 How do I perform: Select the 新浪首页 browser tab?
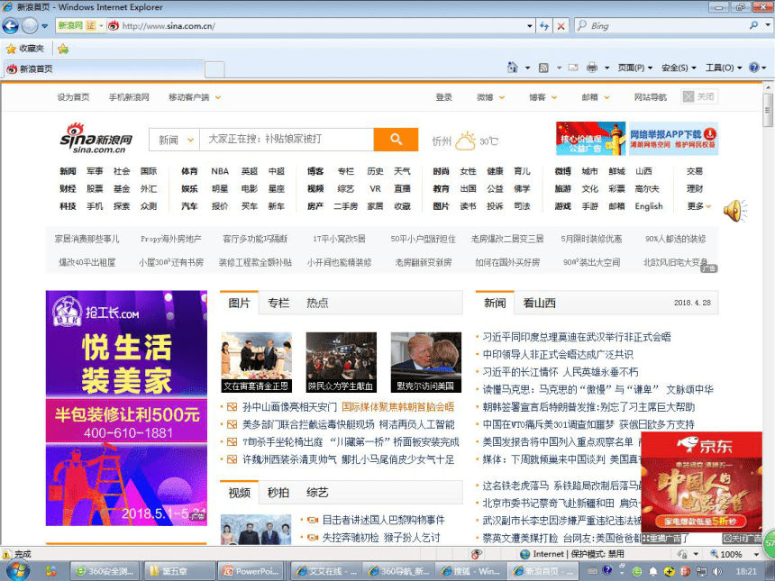[x=104, y=68]
